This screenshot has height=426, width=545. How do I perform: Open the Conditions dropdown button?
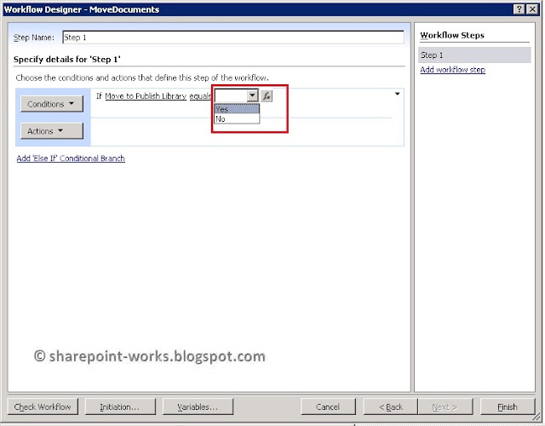click(x=52, y=104)
